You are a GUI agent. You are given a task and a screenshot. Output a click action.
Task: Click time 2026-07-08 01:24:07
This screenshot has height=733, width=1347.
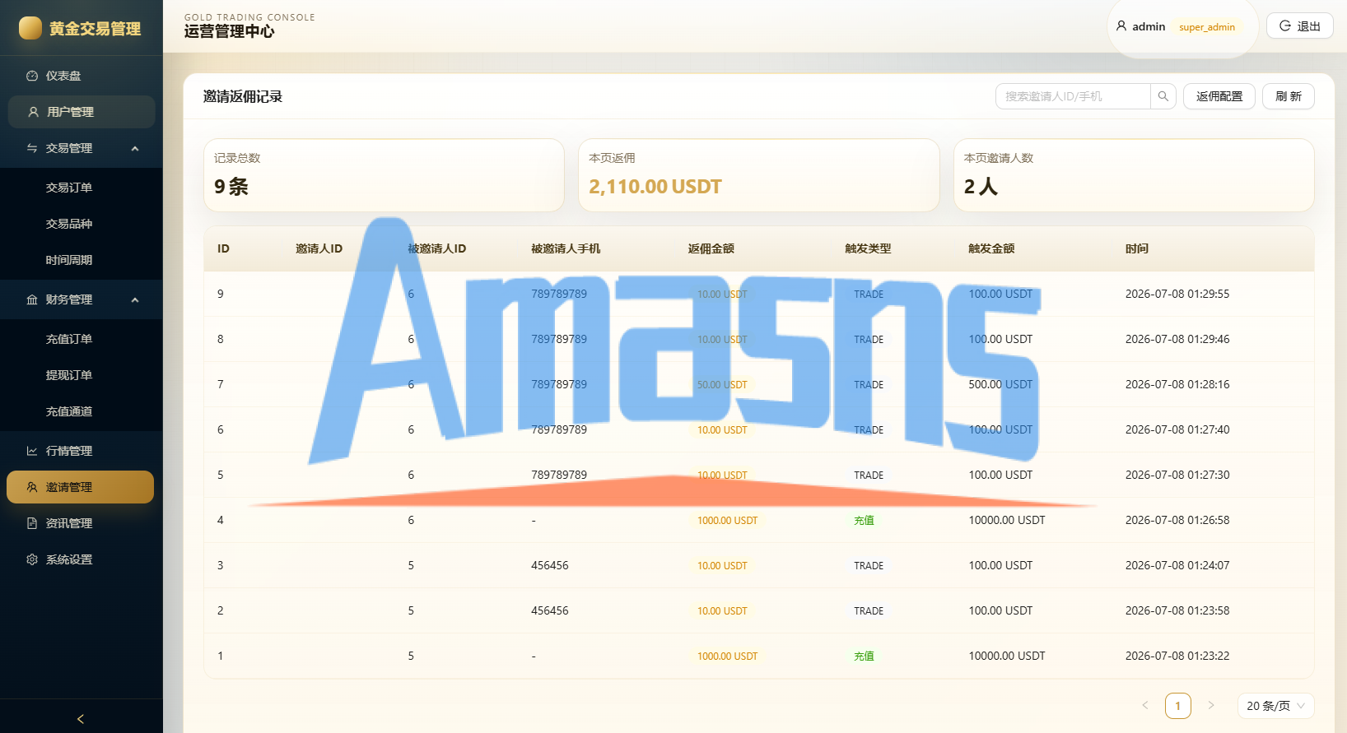tap(1177, 565)
